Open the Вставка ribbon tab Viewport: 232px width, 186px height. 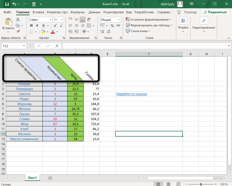[x=38, y=12]
